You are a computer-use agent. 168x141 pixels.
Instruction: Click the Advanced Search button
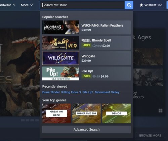pos(86,130)
